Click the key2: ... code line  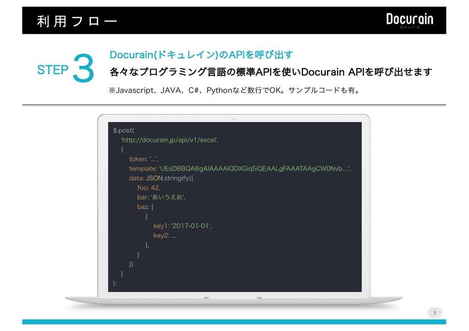pyautogui.click(x=164, y=235)
